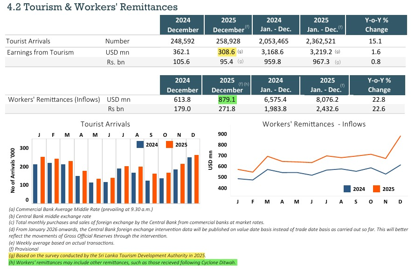
Task: Click the 'Workers' Remittances - Inflows' chart title
Action: pos(314,124)
